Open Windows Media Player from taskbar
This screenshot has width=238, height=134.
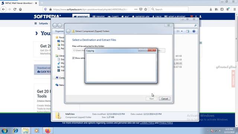(x=36, y=131)
